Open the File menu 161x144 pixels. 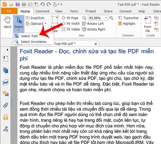point(9,11)
